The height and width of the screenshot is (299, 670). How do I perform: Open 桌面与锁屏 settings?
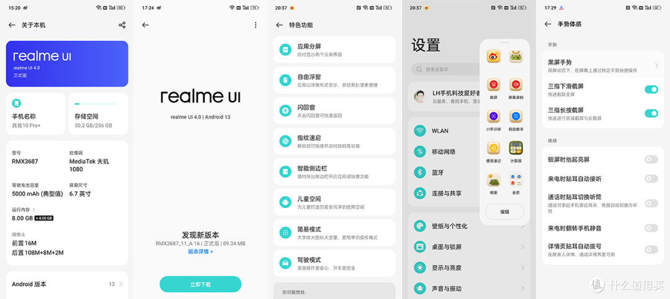pos(469,247)
